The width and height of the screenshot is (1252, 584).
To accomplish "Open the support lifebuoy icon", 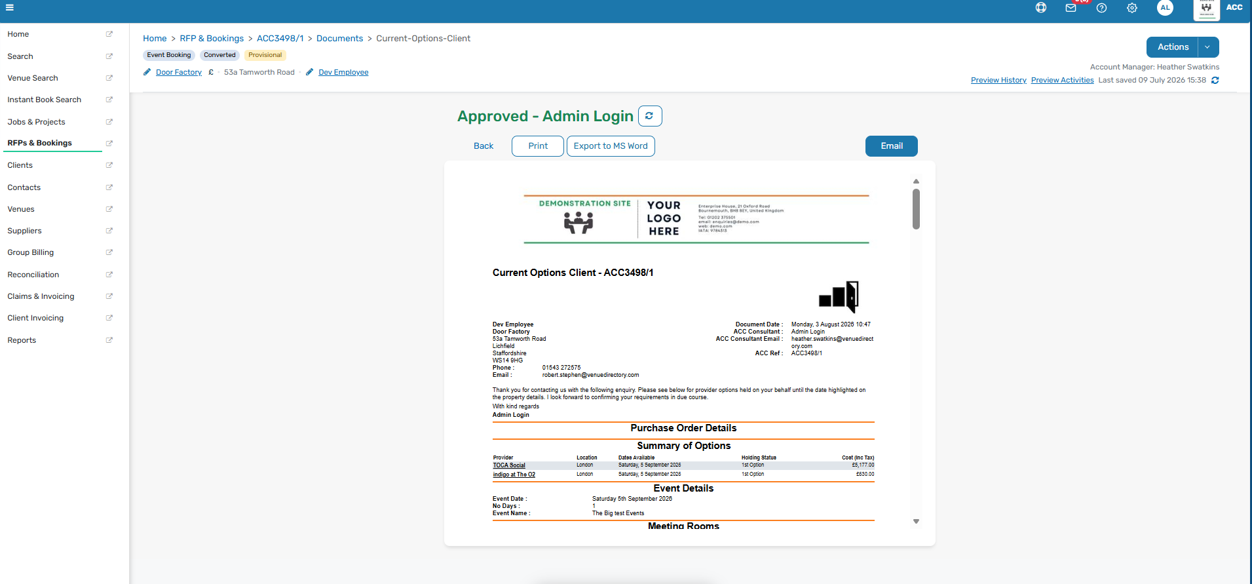I will pyautogui.click(x=1041, y=8).
